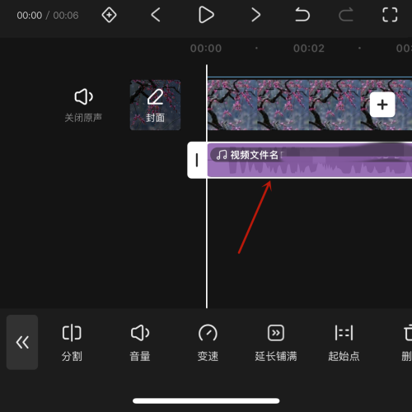
Task: Open fullscreen preview
Action: point(390,15)
